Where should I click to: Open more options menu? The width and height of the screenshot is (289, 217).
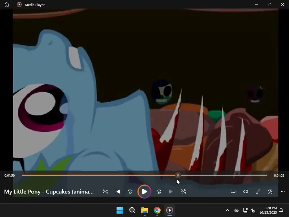coord(283,192)
